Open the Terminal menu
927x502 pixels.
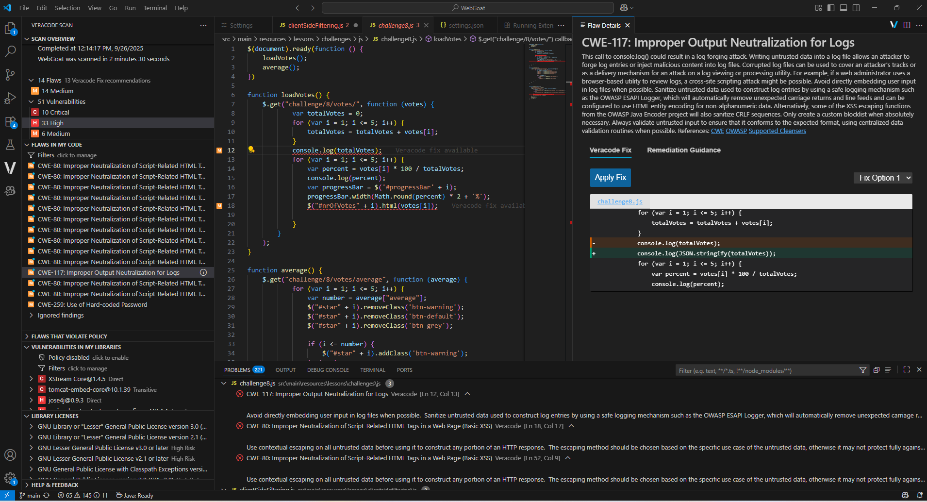click(x=155, y=8)
